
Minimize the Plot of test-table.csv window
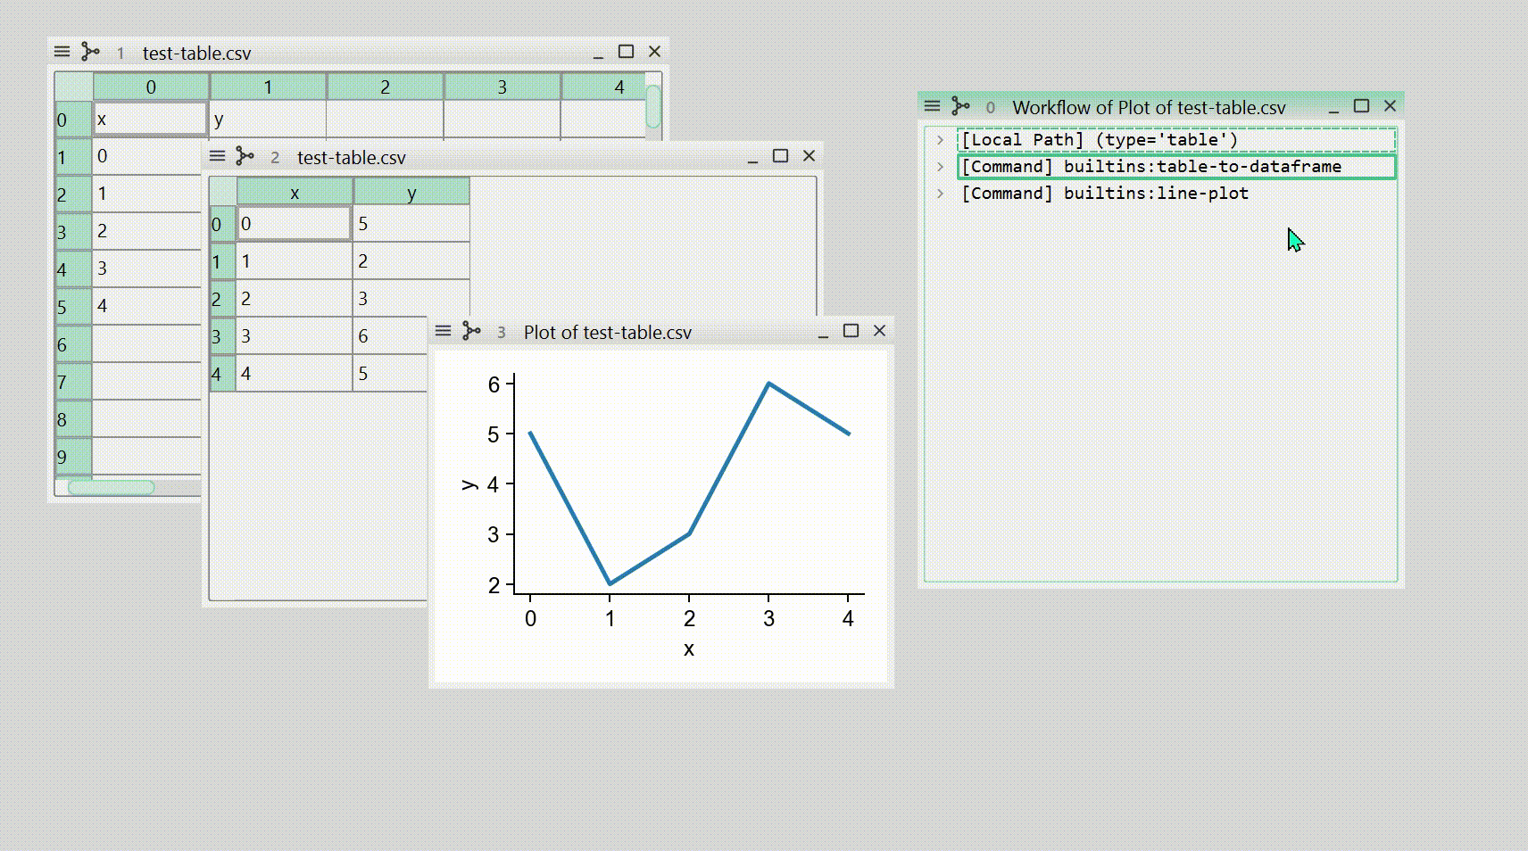823,332
